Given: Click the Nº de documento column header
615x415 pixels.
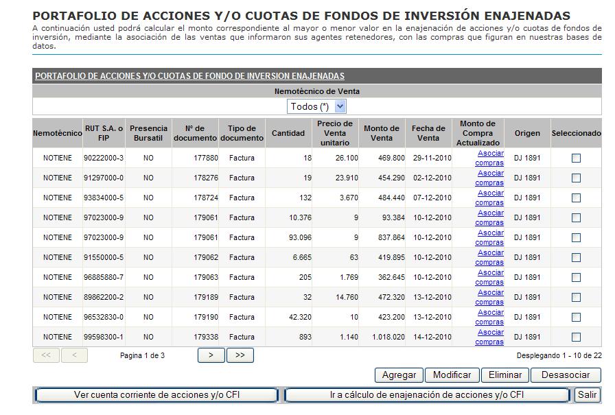Looking at the screenshot, I should pos(195,133).
